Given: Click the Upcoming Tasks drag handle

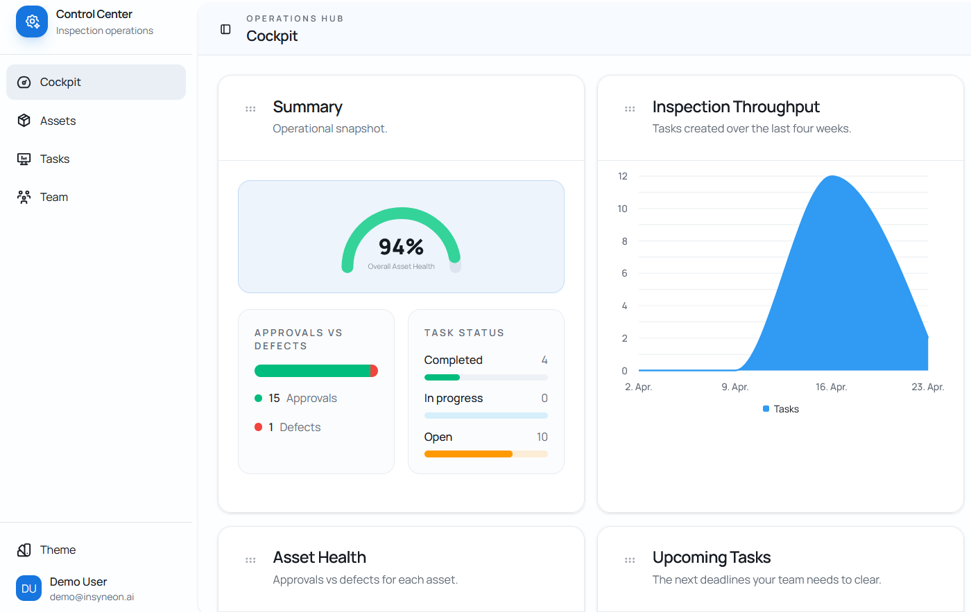Looking at the screenshot, I should [x=630, y=560].
